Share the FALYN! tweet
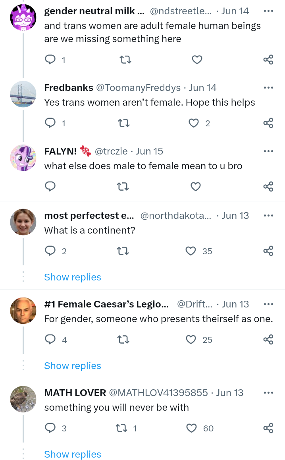 268,186
